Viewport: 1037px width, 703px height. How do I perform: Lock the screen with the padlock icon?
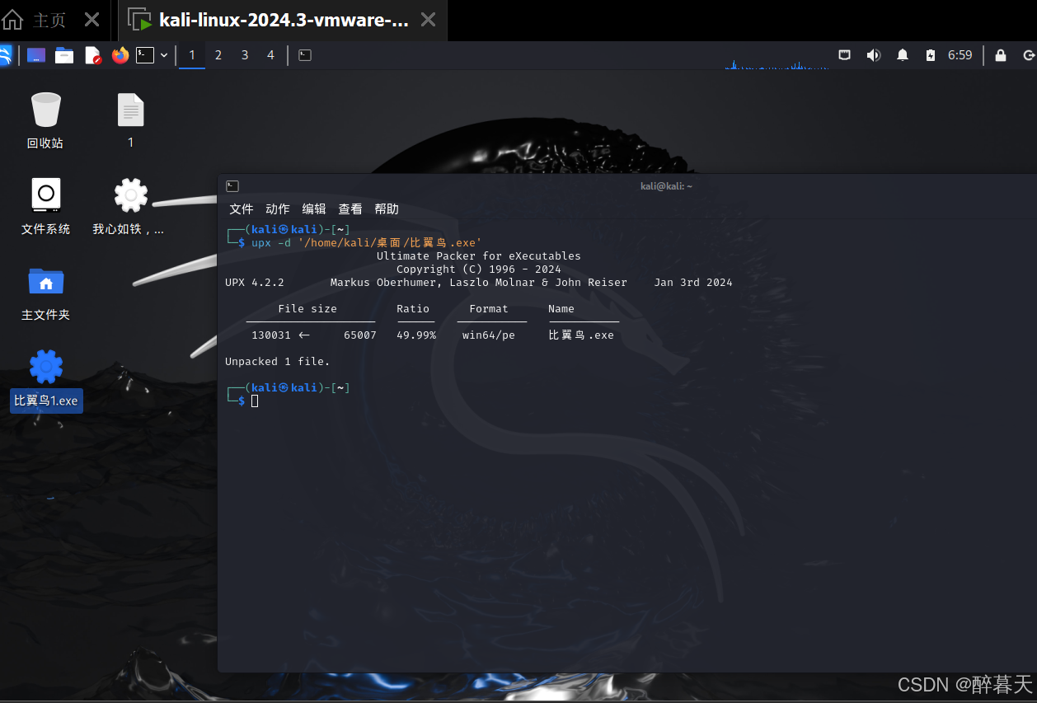[1001, 55]
